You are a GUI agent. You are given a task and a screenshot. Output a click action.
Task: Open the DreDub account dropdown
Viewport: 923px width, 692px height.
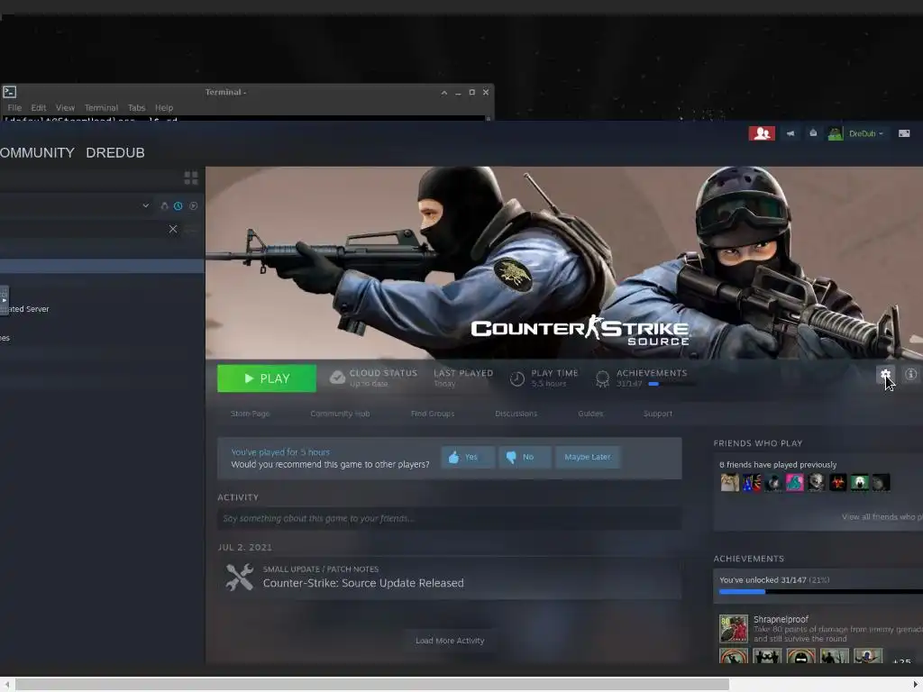point(866,133)
